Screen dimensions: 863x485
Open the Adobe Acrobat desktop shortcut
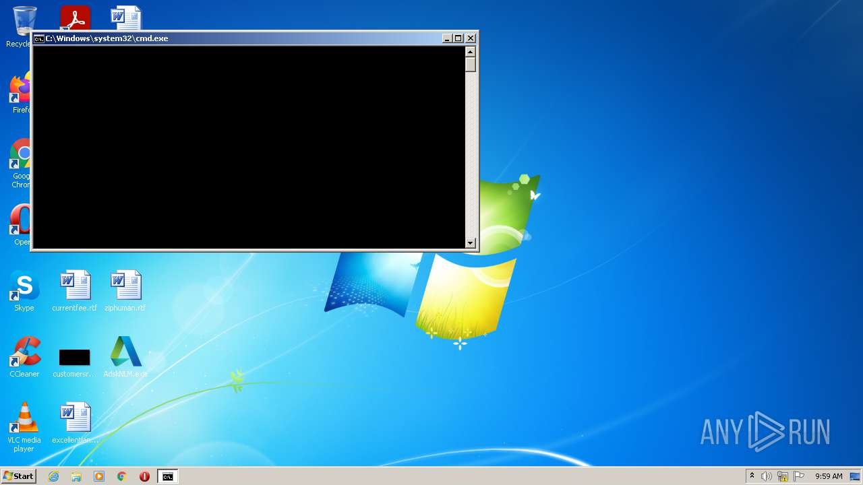75,18
